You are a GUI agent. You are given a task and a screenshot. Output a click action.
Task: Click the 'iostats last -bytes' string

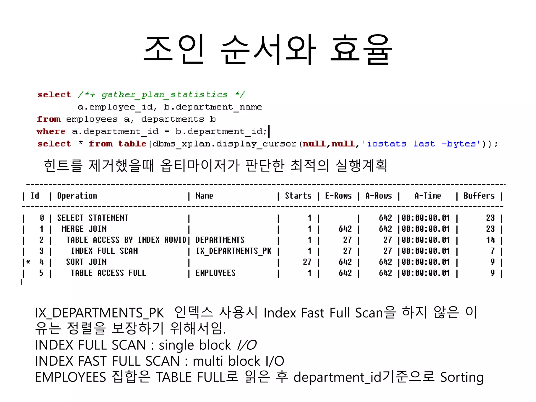coord(421,144)
